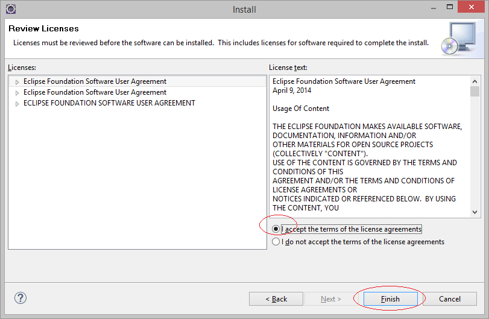489x319 pixels.
Task: Click the Eclipse icon in title bar
Action: pos(11,9)
